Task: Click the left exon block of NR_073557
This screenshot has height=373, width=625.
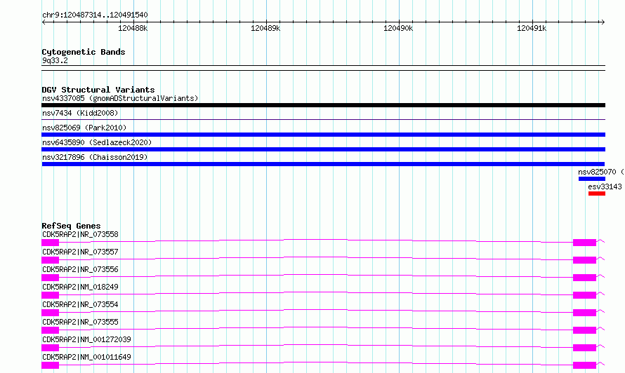Action: pos(51,260)
